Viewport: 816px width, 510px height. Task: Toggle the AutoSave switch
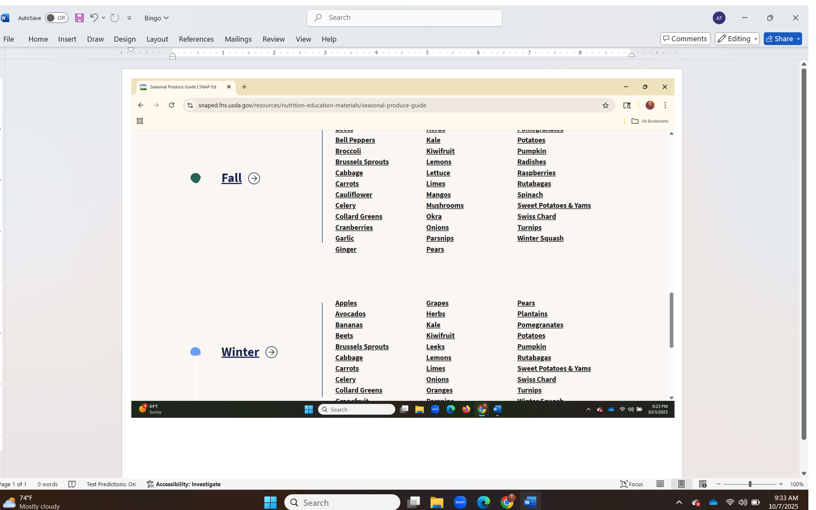57,18
